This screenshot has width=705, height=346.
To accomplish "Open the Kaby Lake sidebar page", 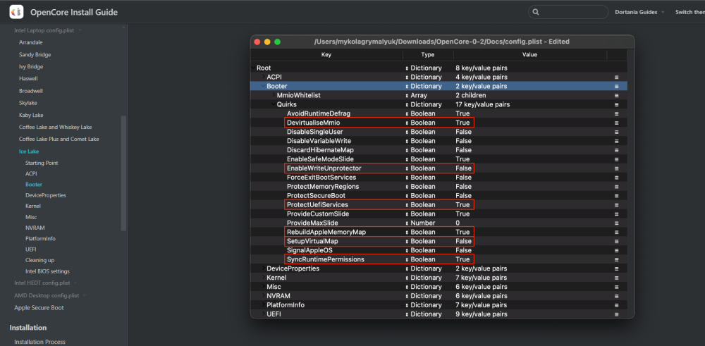I will click(31, 115).
